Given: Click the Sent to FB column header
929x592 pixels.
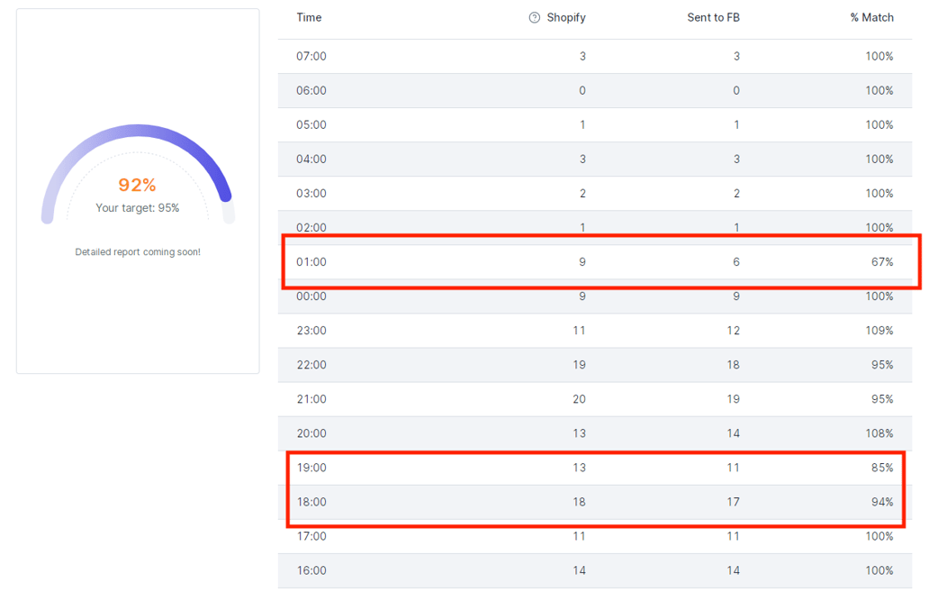Looking at the screenshot, I should coord(713,18).
